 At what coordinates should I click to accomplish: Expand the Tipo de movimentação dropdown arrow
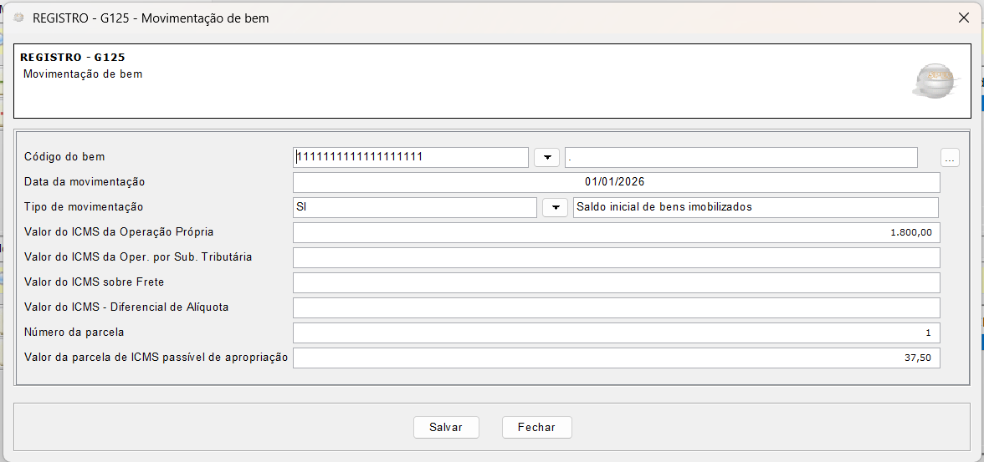click(555, 207)
